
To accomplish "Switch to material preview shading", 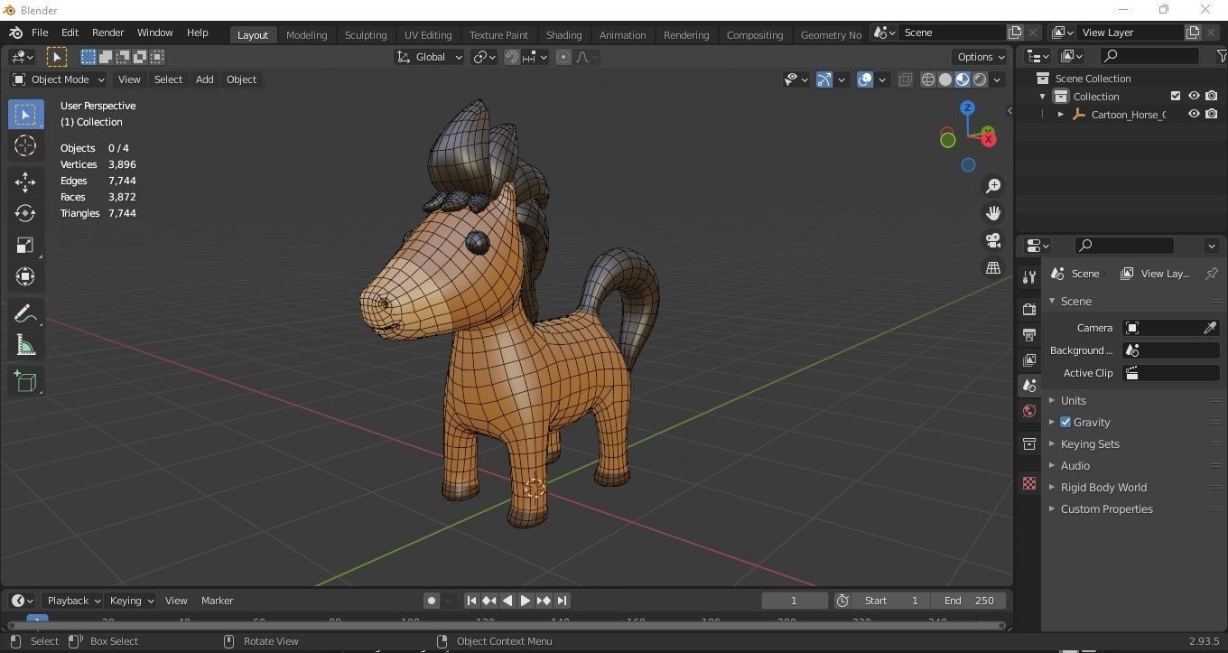I will point(963,79).
